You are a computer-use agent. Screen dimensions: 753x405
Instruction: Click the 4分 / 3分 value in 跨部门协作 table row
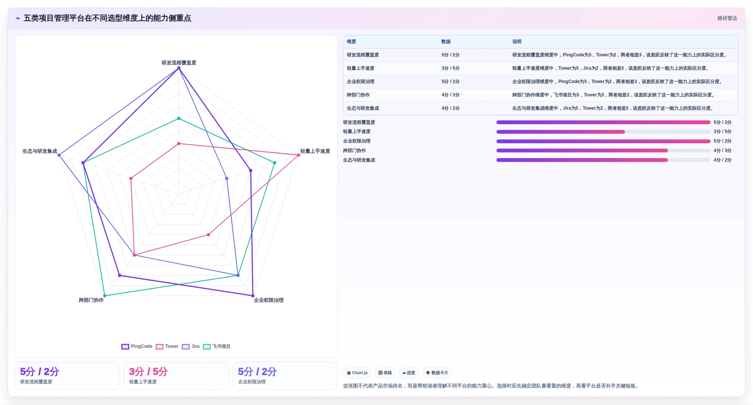(451, 95)
